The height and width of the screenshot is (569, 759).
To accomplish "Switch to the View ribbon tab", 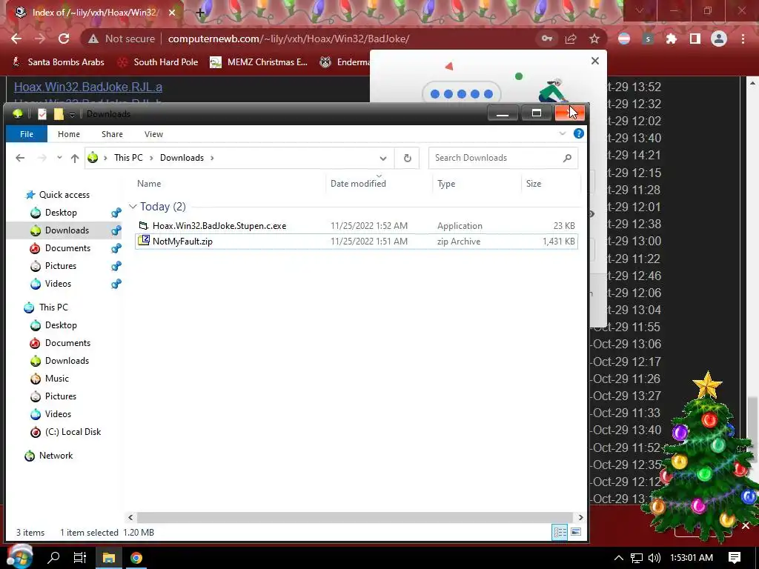I will (153, 134).
